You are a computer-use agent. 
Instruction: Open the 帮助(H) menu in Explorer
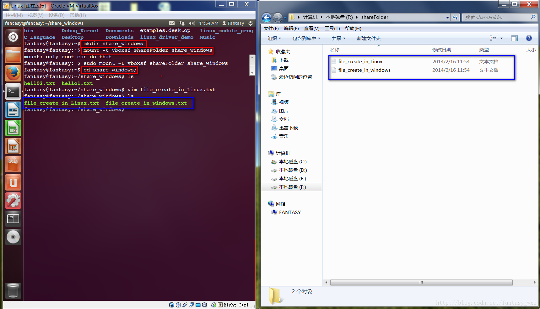point(353,29)
